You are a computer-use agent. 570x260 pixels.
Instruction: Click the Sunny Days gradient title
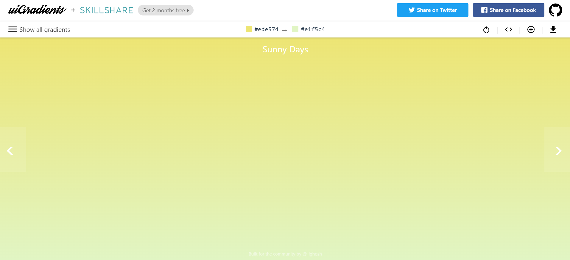pyautogui.click(x=285, y=49)
